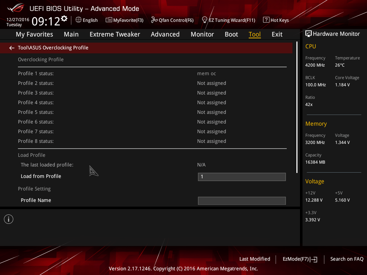Click the CPU frequency 4200 MHz value

(315, 65)
